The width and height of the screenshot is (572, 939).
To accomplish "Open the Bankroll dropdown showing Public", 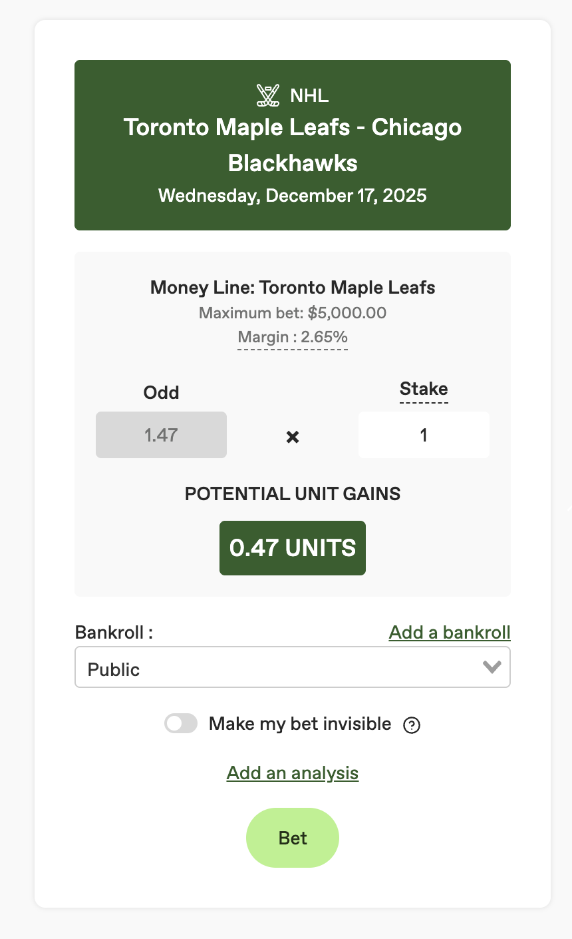I will click(x=279, y=667).
